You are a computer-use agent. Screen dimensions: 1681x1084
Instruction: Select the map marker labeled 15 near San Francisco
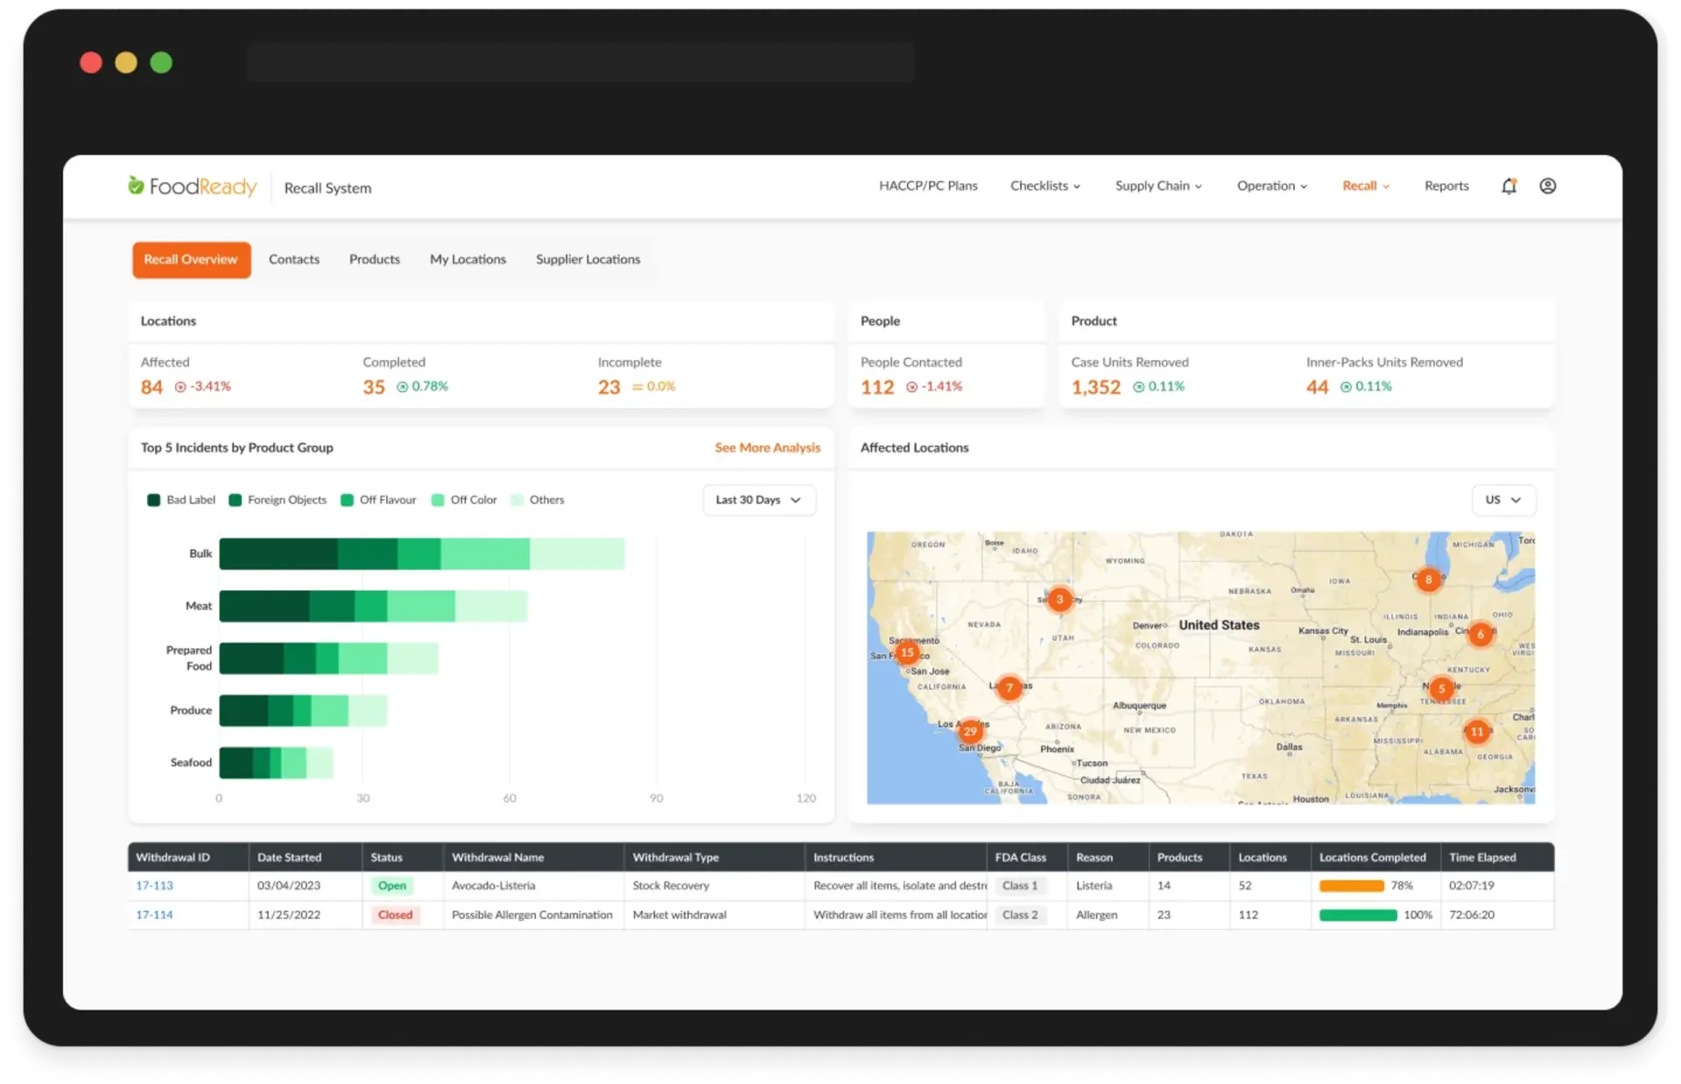point(907,652)
